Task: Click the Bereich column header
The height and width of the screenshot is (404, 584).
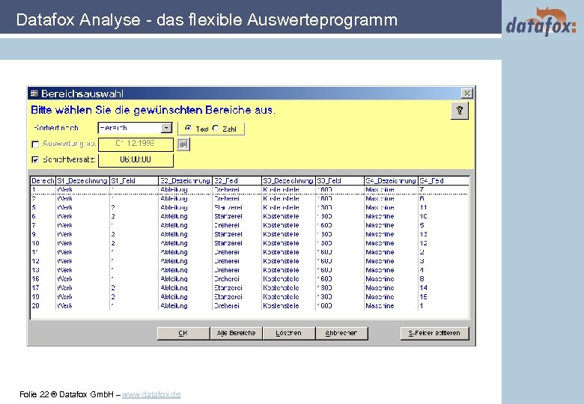Action: point(43,181)
